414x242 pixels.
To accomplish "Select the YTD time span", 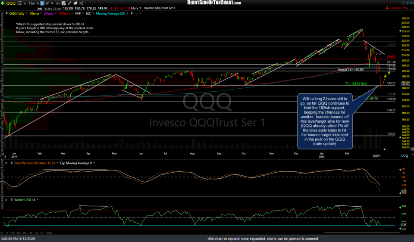I will 13,233.
